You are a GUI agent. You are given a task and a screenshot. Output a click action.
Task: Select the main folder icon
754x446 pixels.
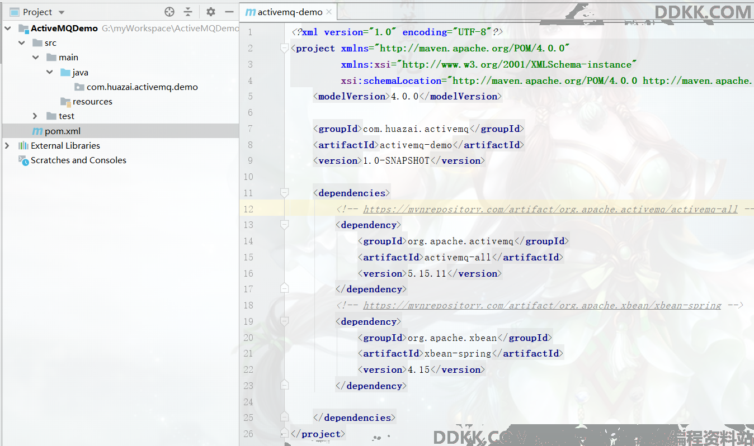(x=51, y=57)
